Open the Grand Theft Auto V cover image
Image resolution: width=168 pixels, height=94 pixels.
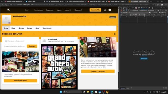(x=59, y=67)
